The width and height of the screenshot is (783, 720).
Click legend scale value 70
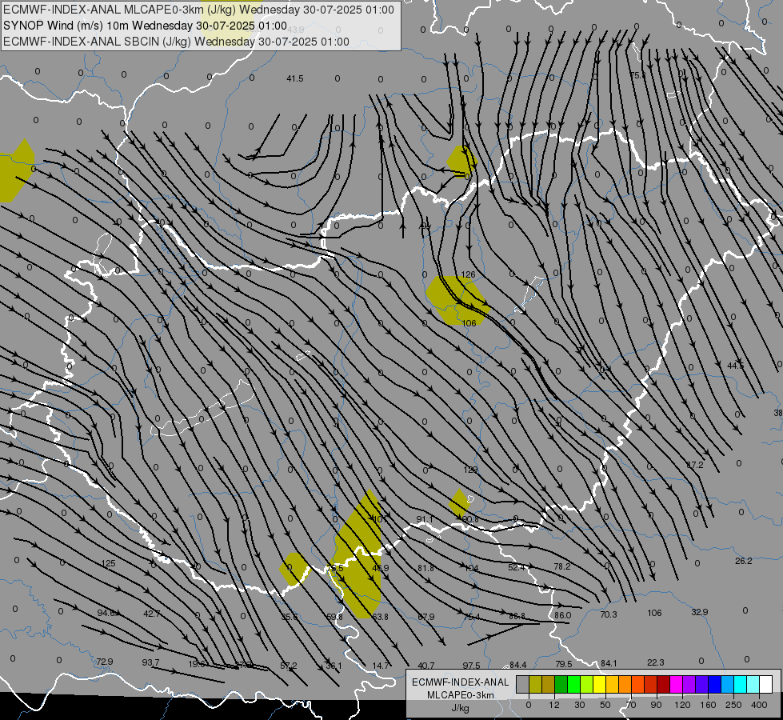click(631, 705)
